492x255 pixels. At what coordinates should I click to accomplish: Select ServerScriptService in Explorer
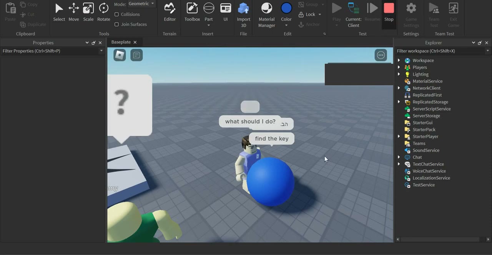coord(431,109)
